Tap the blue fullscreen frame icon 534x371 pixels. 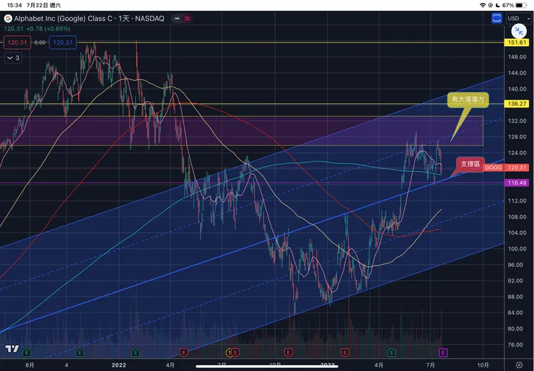tap(497, 18)
